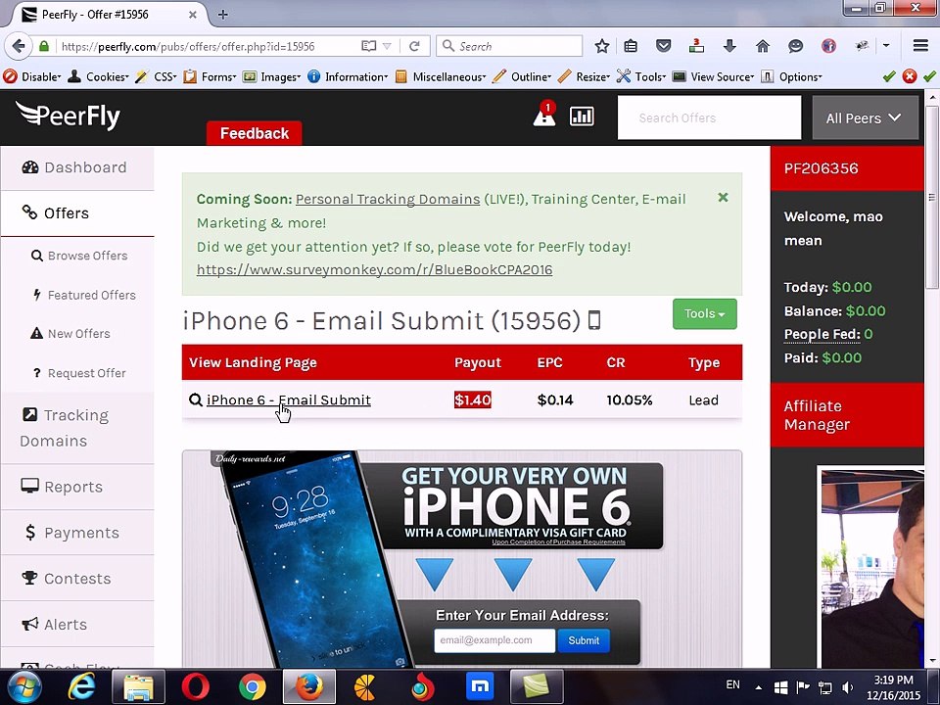Click the Firefox back arrow button
Image resolution: width=940 pixels, height=705 pixels.
coord(19,46)
